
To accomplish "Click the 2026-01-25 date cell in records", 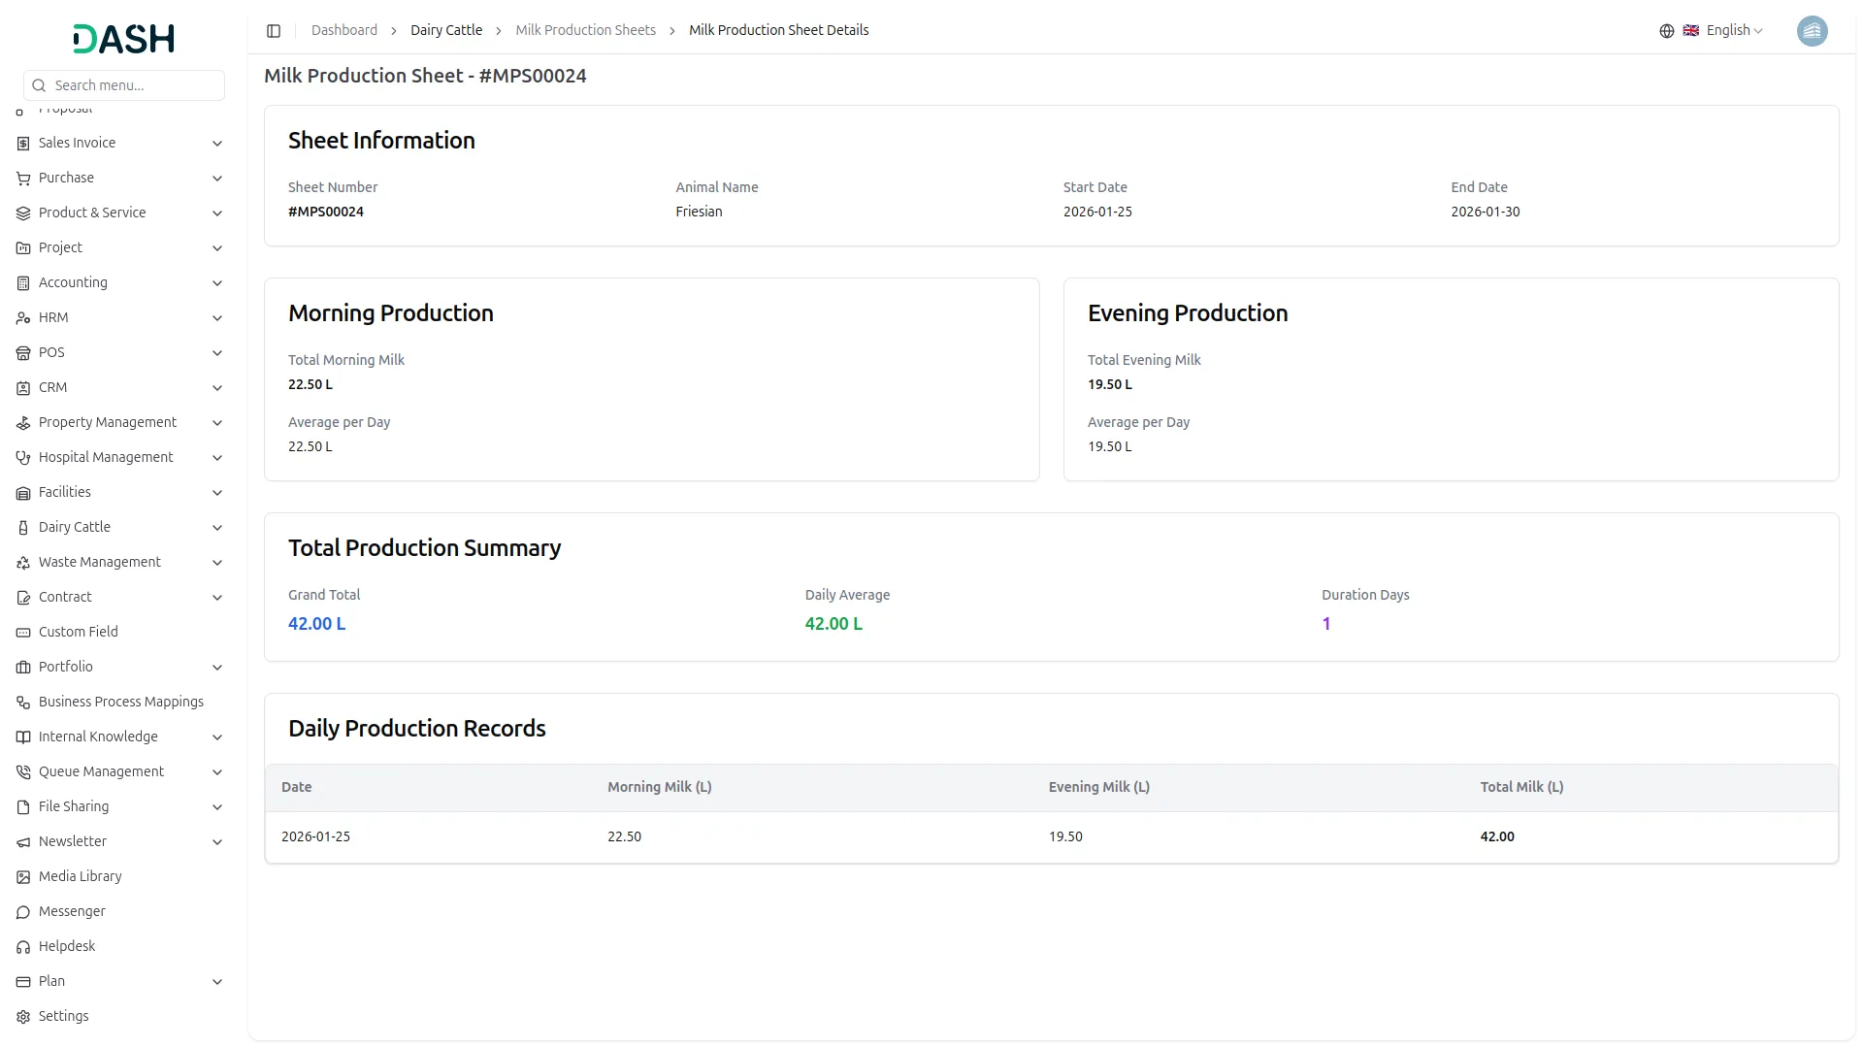I will 315,836.
